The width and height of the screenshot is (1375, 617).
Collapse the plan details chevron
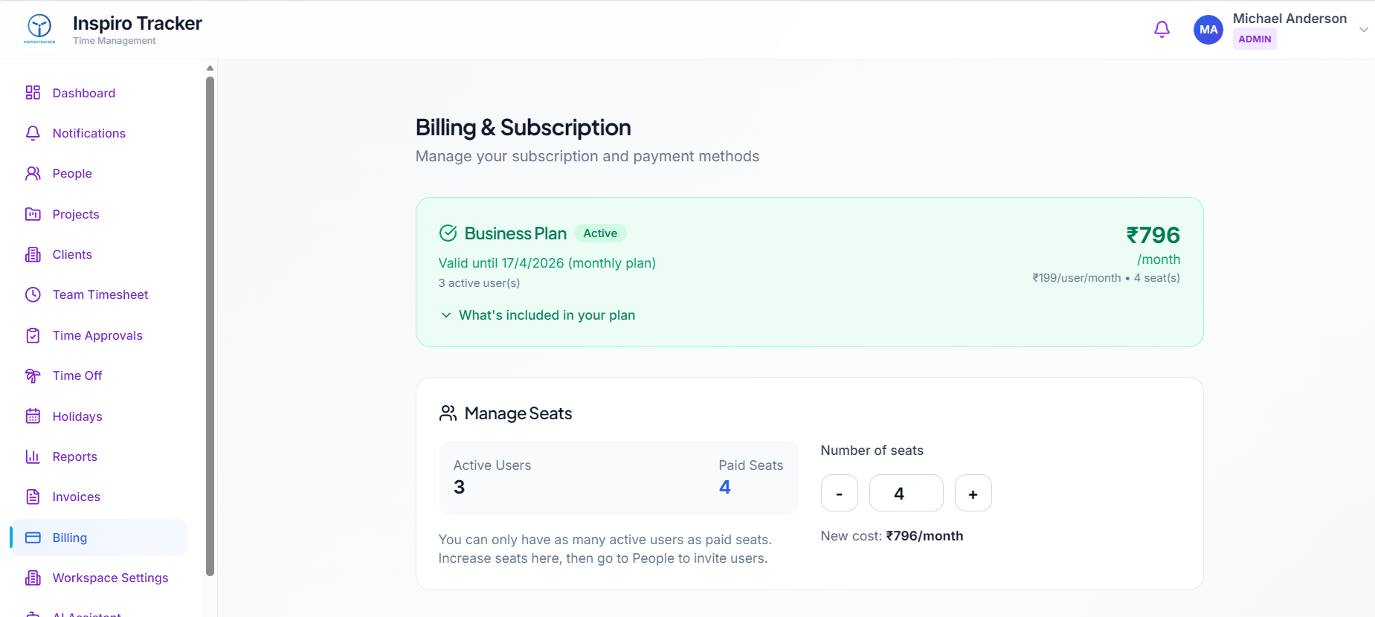tap(445, 315)
